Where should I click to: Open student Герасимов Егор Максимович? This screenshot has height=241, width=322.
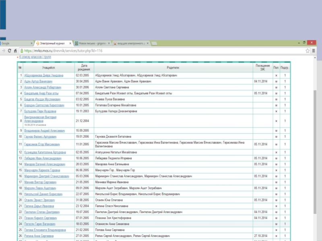(42, 144)
